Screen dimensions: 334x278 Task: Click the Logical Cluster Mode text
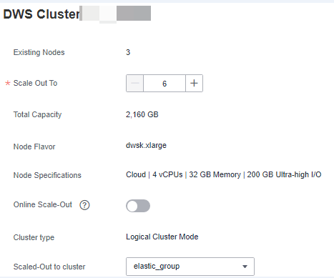coord(162,237)
